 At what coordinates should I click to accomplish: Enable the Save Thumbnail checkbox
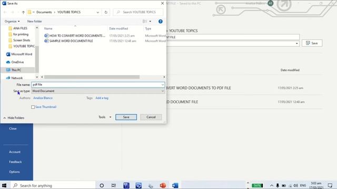click(33, 107)
